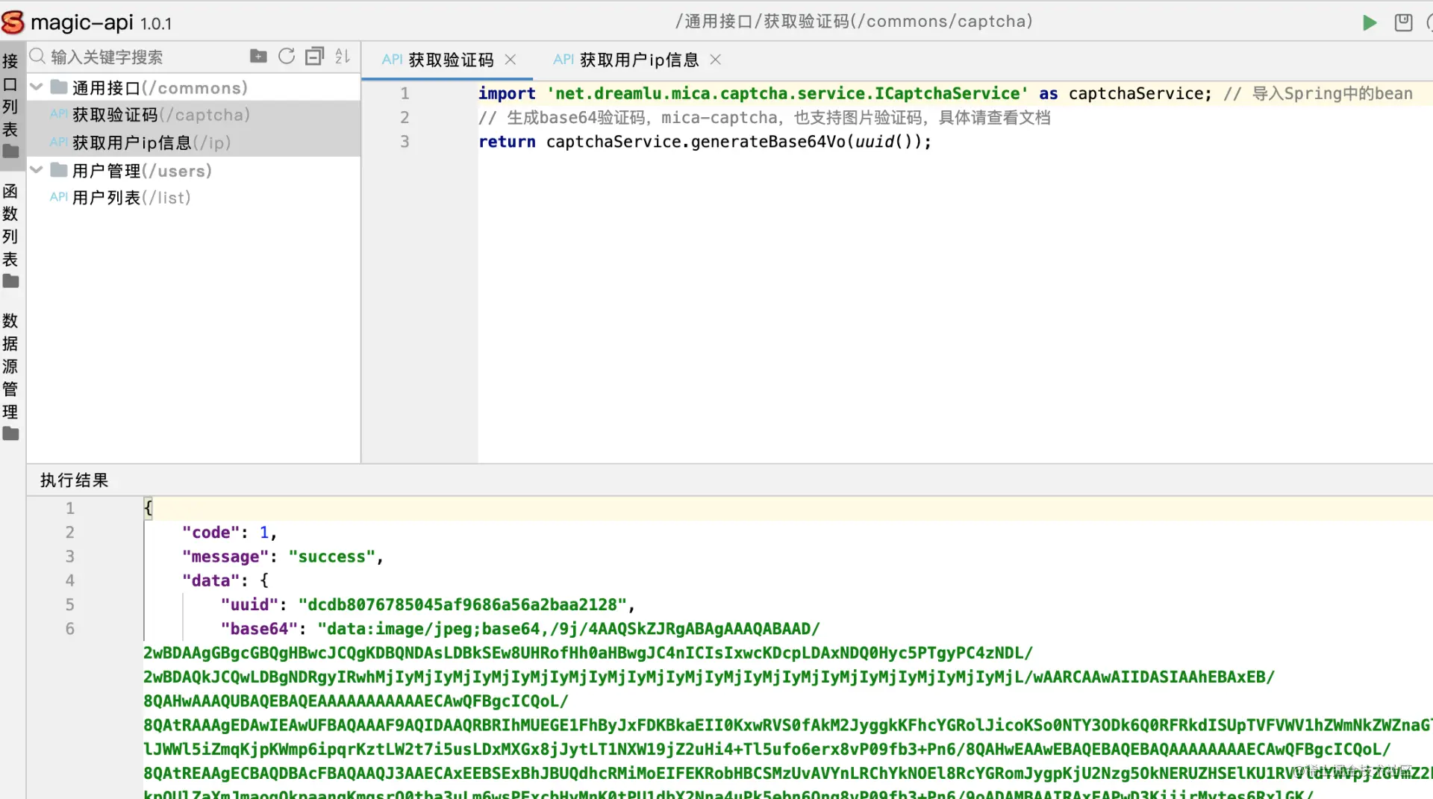The height and width of the screenshot is (799, 1433).
Task: Click the magic-api logo icon
Action: (13, 22)
